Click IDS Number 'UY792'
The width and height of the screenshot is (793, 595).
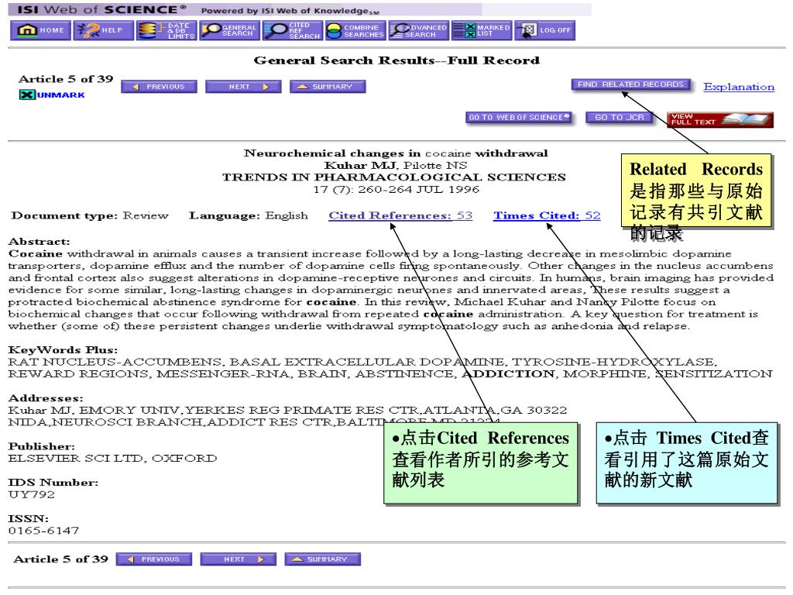[x=31, y=494]
